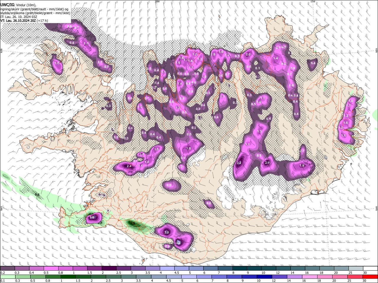The height and width of the screenshot is (283, 378).
Task: Click the '15W' longitude label
Action: click(x=313, y=1)
